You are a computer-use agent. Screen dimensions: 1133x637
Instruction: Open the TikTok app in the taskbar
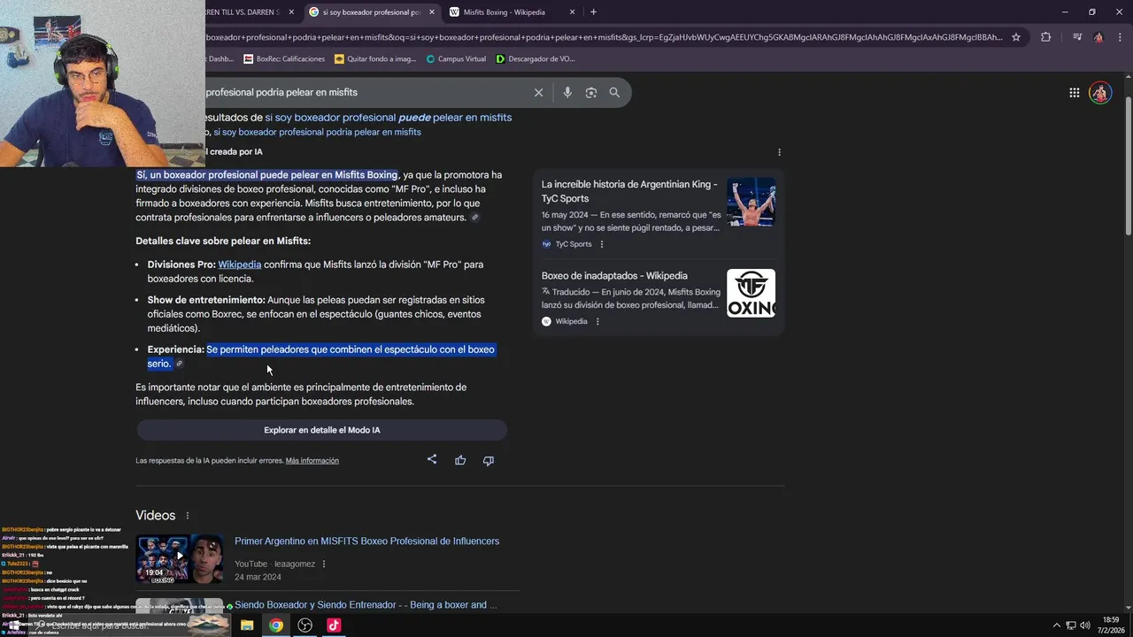pos(334,625)
